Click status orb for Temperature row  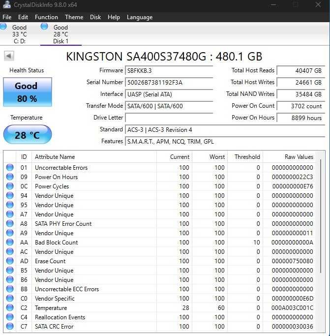coord(10,307)
